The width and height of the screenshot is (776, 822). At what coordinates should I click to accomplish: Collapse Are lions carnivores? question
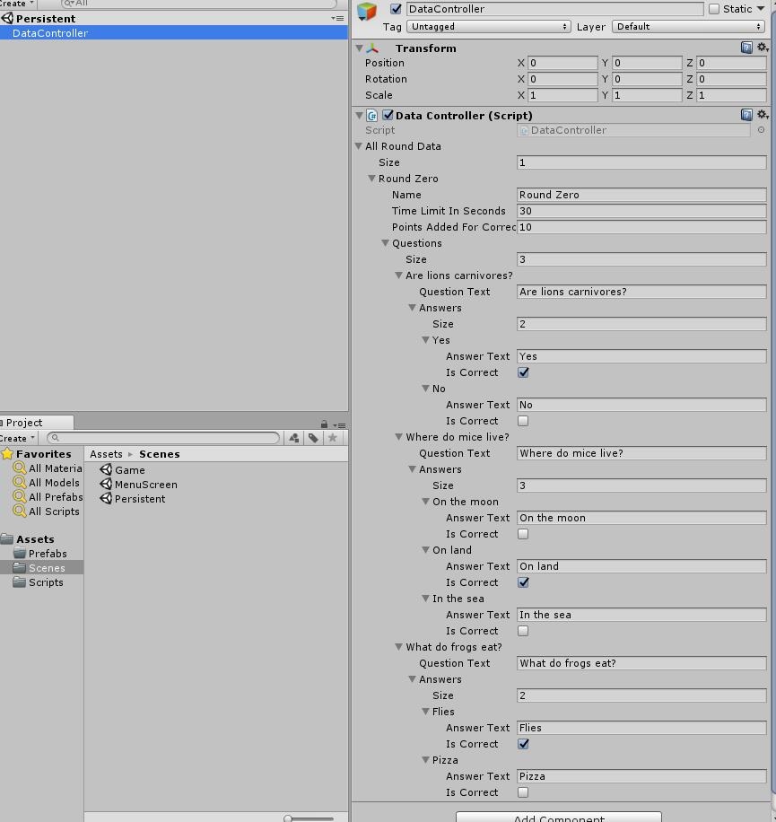398,275
